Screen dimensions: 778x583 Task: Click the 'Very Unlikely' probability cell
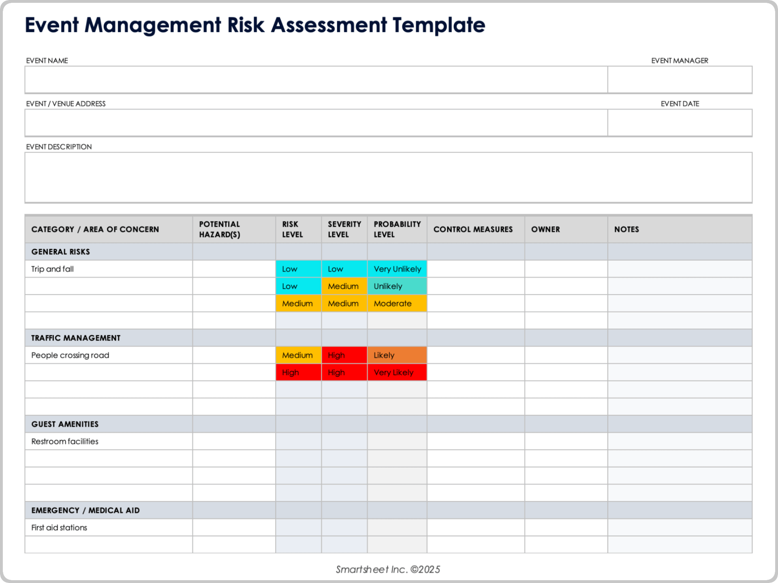pos(396,268)
